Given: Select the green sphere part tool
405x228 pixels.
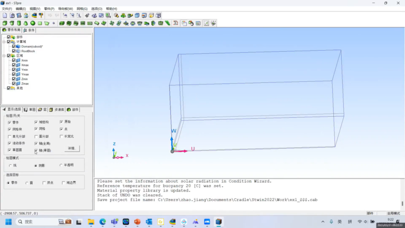Looking at the screenshot, I should (x=33, y=23).
